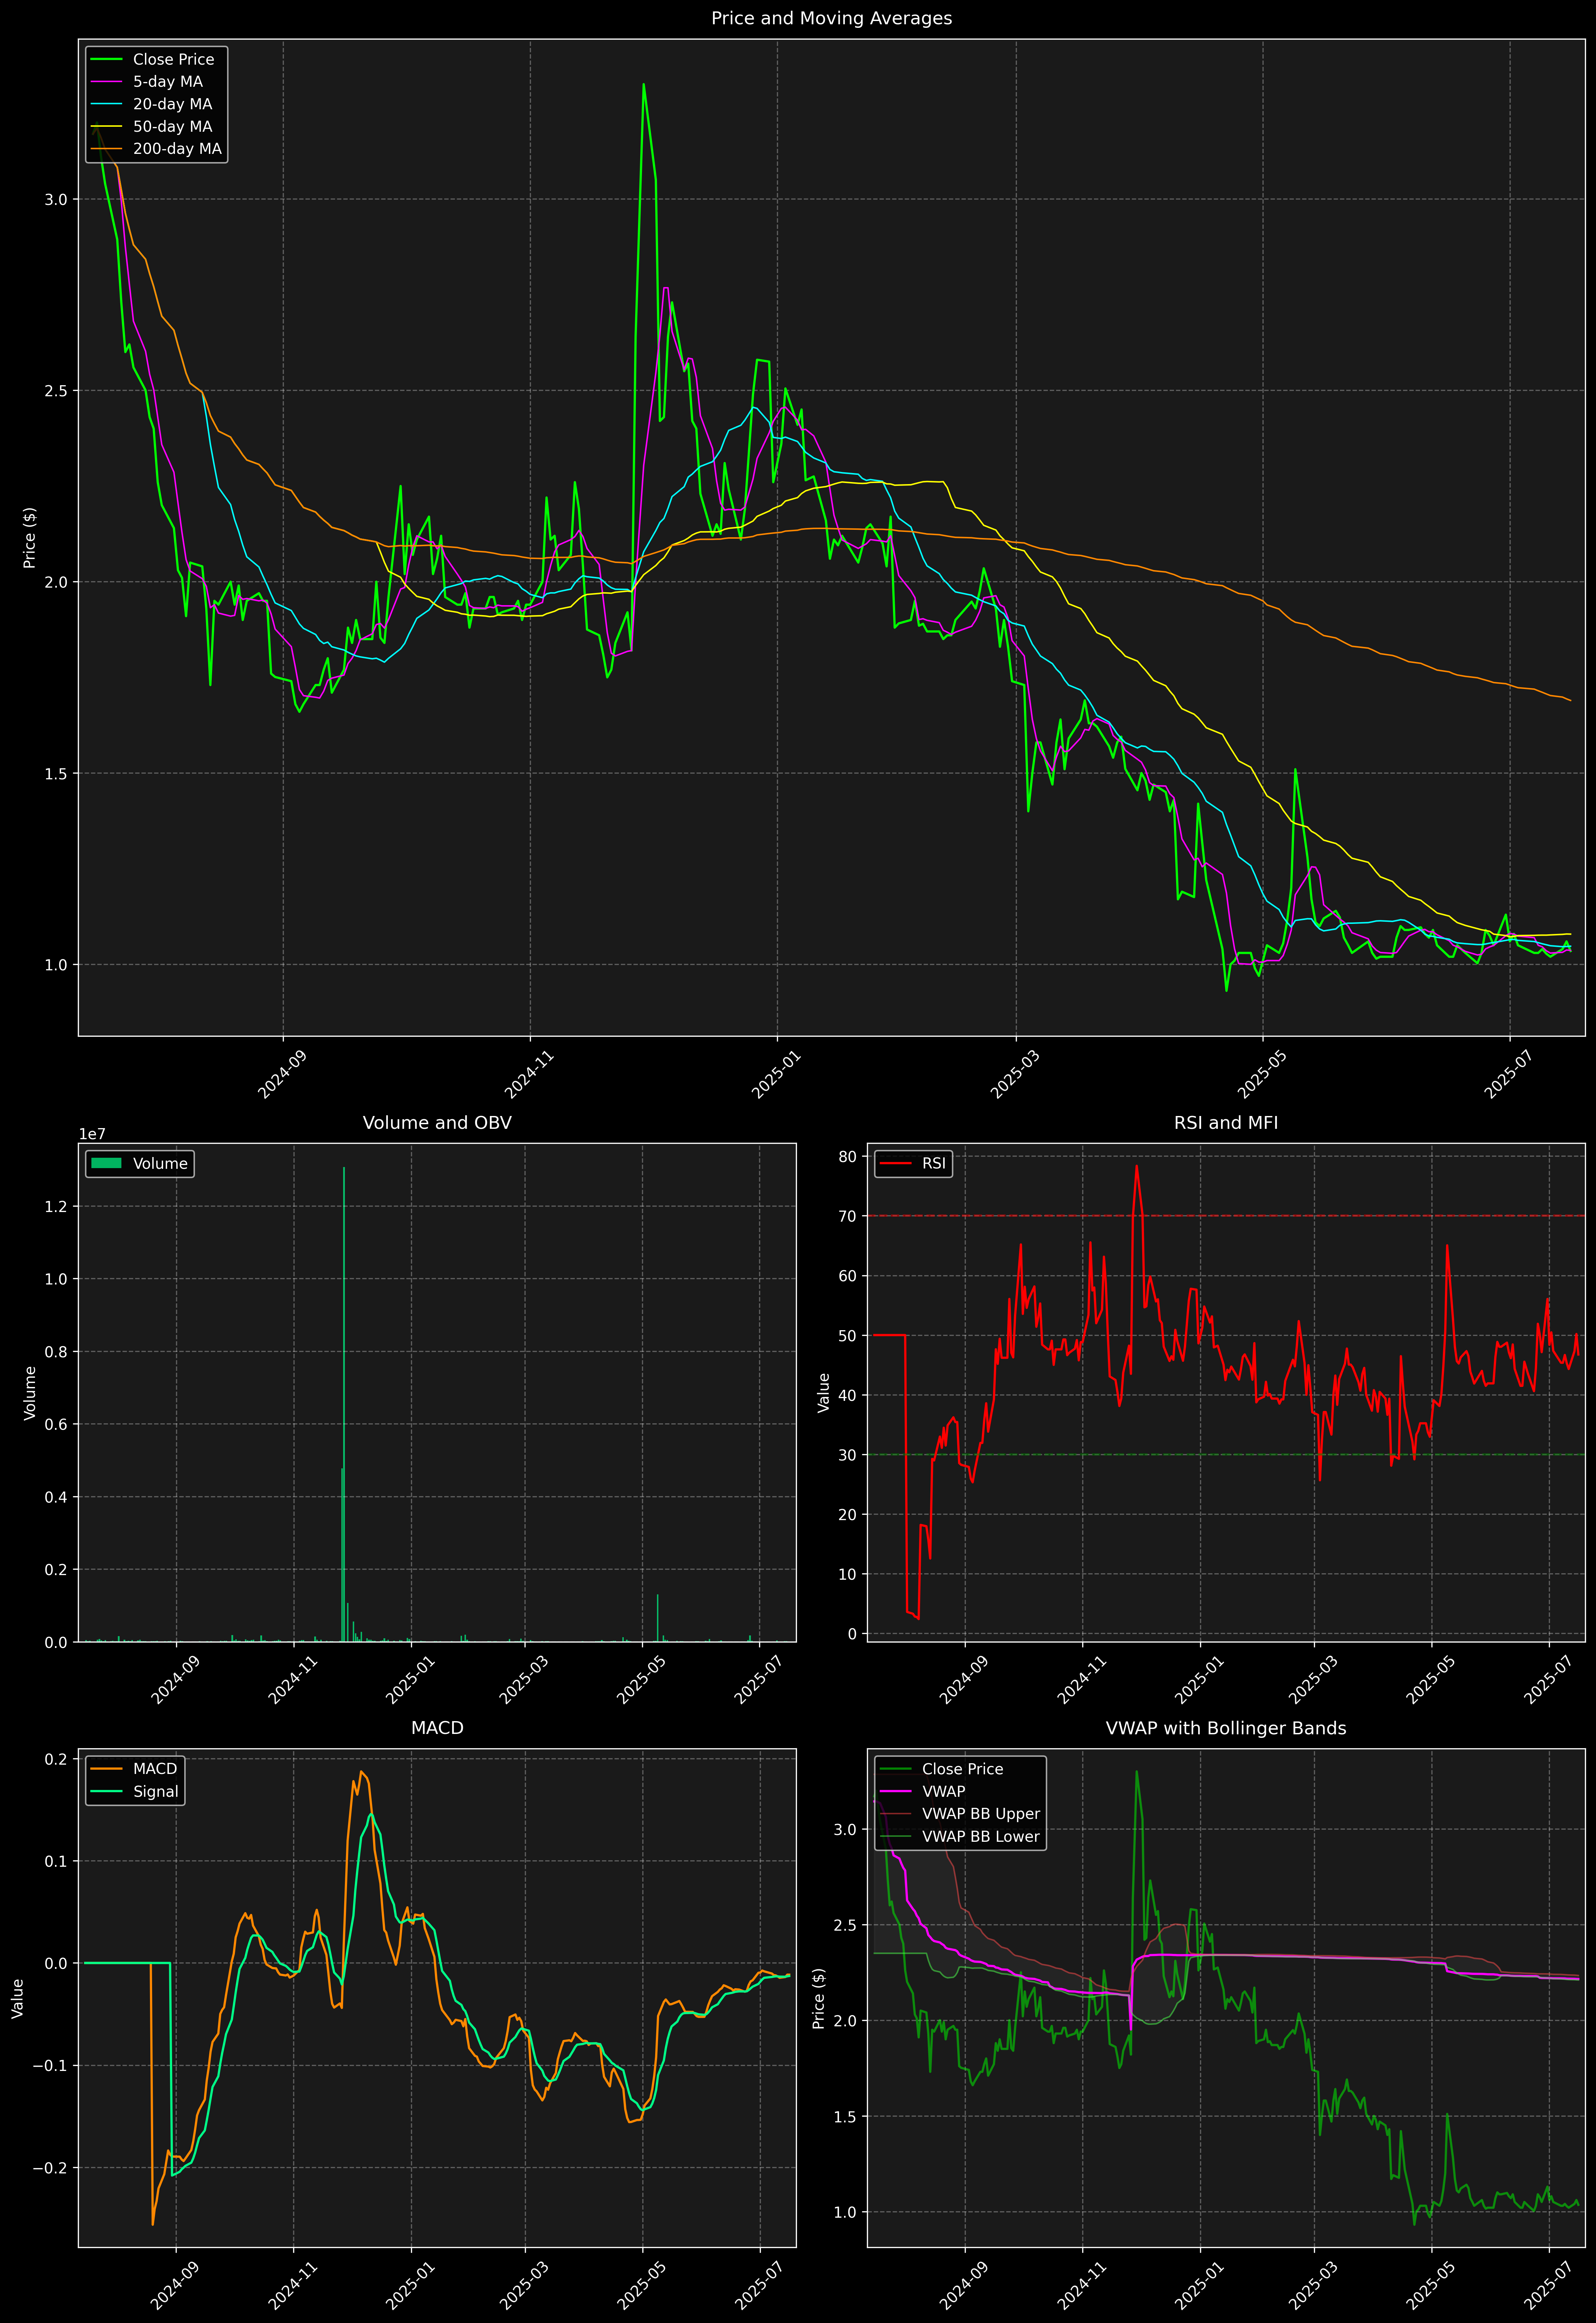Image resolution: width=1596 pixels, height=2323 pixels.
Task: Click the 'MACD' chart title
Action: [437, 1728]
